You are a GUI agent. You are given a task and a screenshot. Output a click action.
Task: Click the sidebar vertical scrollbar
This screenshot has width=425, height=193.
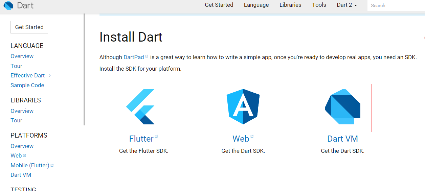[84, 69]
